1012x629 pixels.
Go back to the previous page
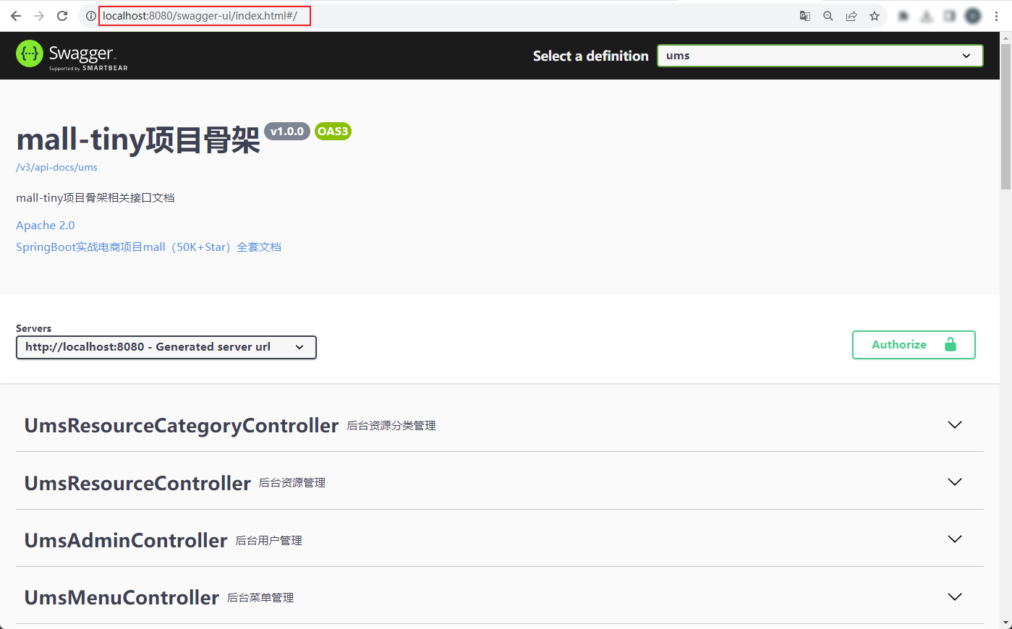point(16,16)
